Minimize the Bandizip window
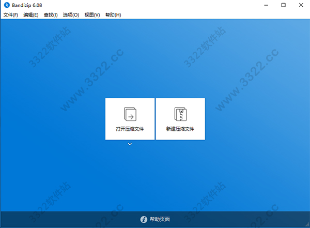Screen dimensions: 310x228 tap(266, 5)
